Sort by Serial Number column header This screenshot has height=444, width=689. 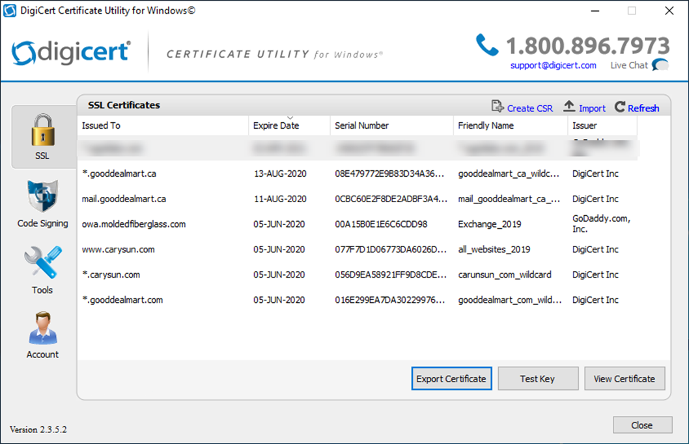391,125
